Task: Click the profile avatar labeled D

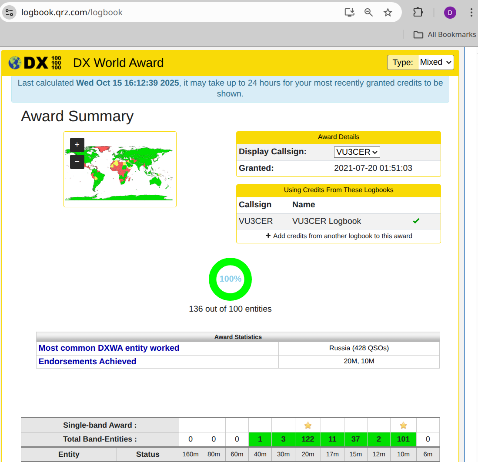Action: (450, 12)
